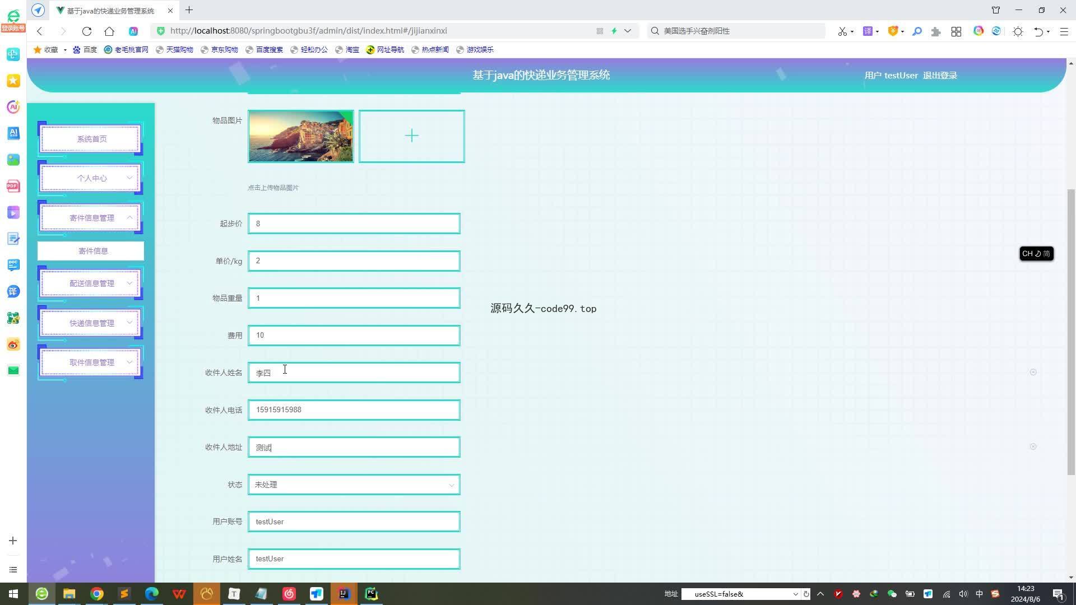
Task: Toggle the CH input method indicator
Action: 1036,254
